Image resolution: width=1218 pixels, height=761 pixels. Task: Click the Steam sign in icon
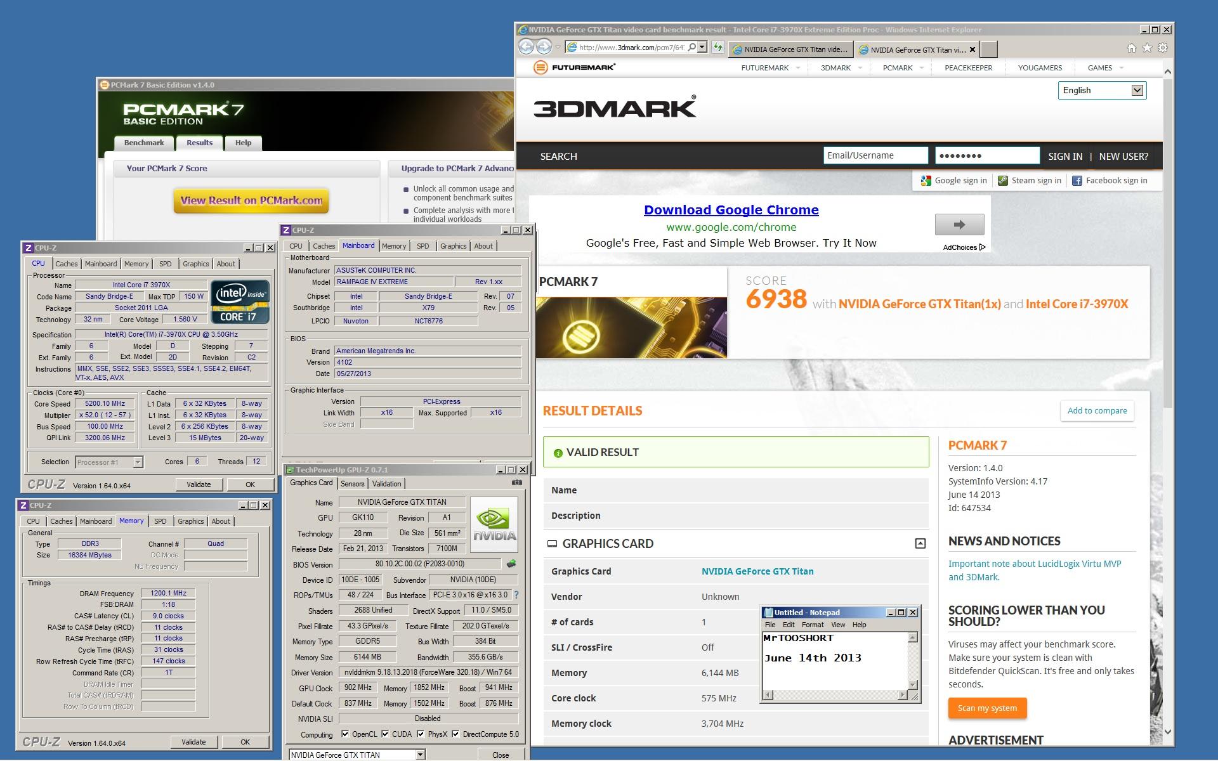[x=1002, y=181]
